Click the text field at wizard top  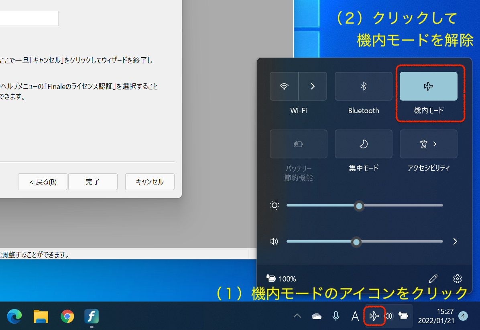[29, 18]
